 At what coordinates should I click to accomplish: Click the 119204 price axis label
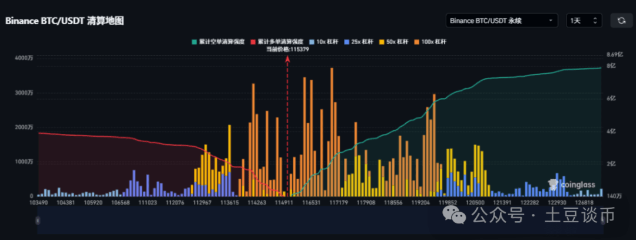(420, 202)
